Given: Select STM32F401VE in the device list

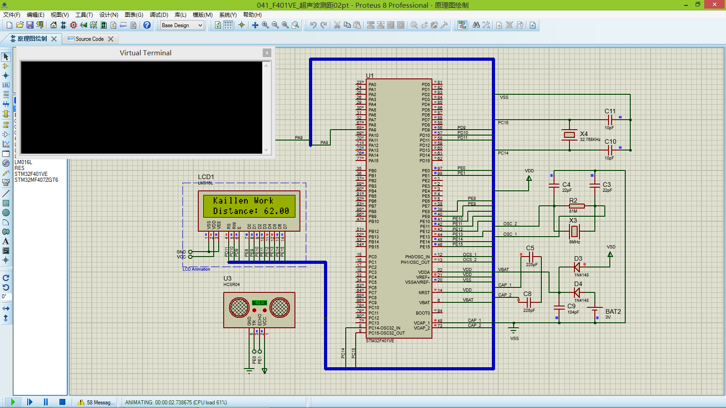Looking at the screenshot, I should (x=30, y=174).
